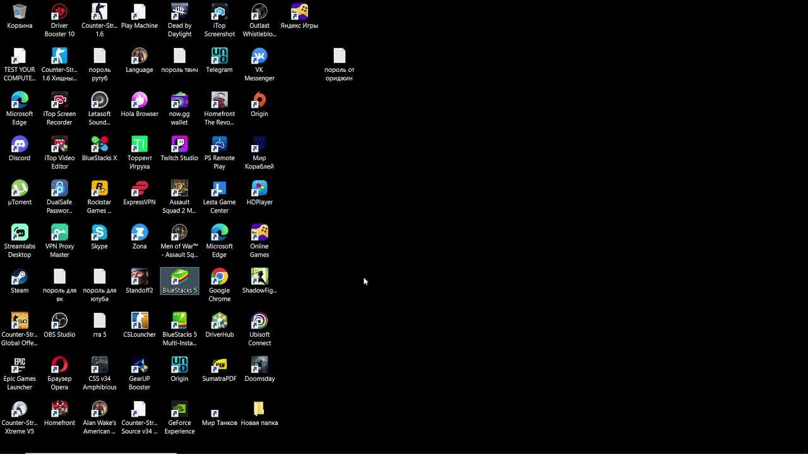Launch the µTorrent shortcut
The width and height of the screenshot is (808, 454).
pos(20,194)
